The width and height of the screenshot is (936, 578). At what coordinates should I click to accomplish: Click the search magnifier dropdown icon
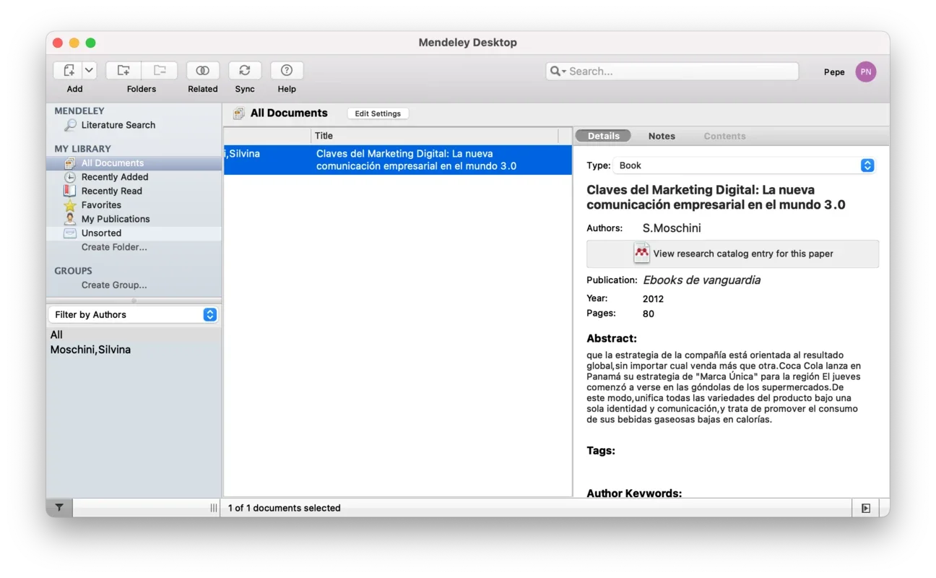pos(558,71)
